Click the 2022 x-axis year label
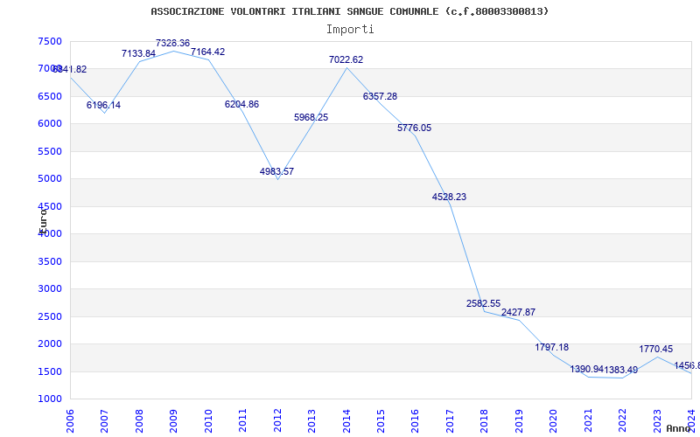700x437 pixels. [x=623, y=421]
